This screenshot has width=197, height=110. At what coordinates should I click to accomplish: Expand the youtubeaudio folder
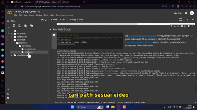coord(12,55)
